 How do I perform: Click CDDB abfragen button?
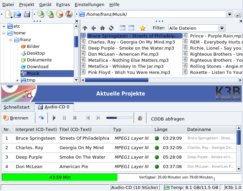168,119
